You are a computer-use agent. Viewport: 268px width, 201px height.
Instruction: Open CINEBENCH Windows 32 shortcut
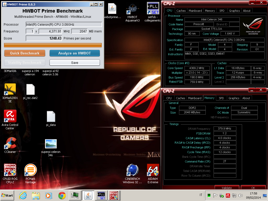[x=132, y=174]
